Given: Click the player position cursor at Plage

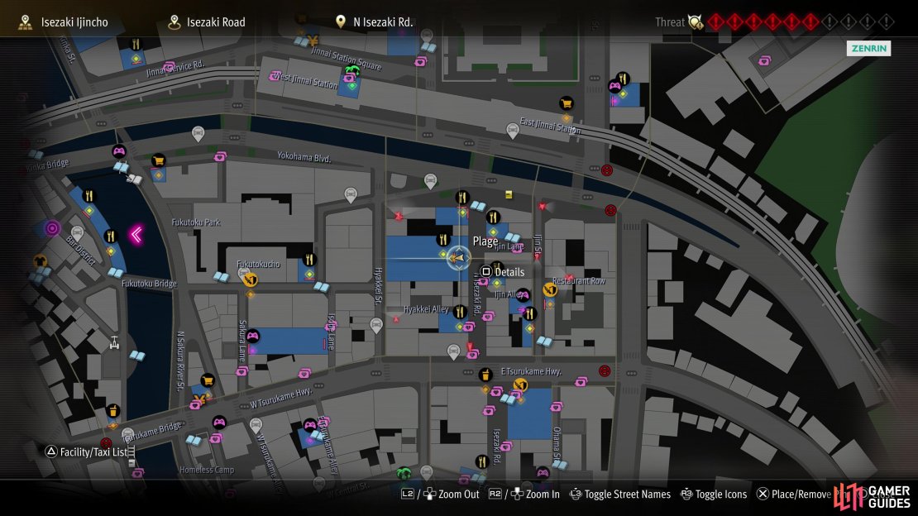Looking at the screenshot, I should (458, 258).
